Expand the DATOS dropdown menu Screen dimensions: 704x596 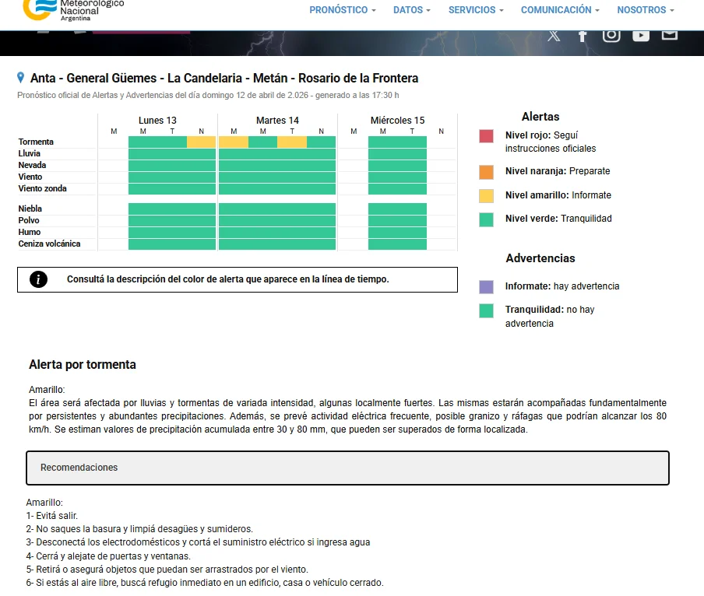click(x=412, y=10)
